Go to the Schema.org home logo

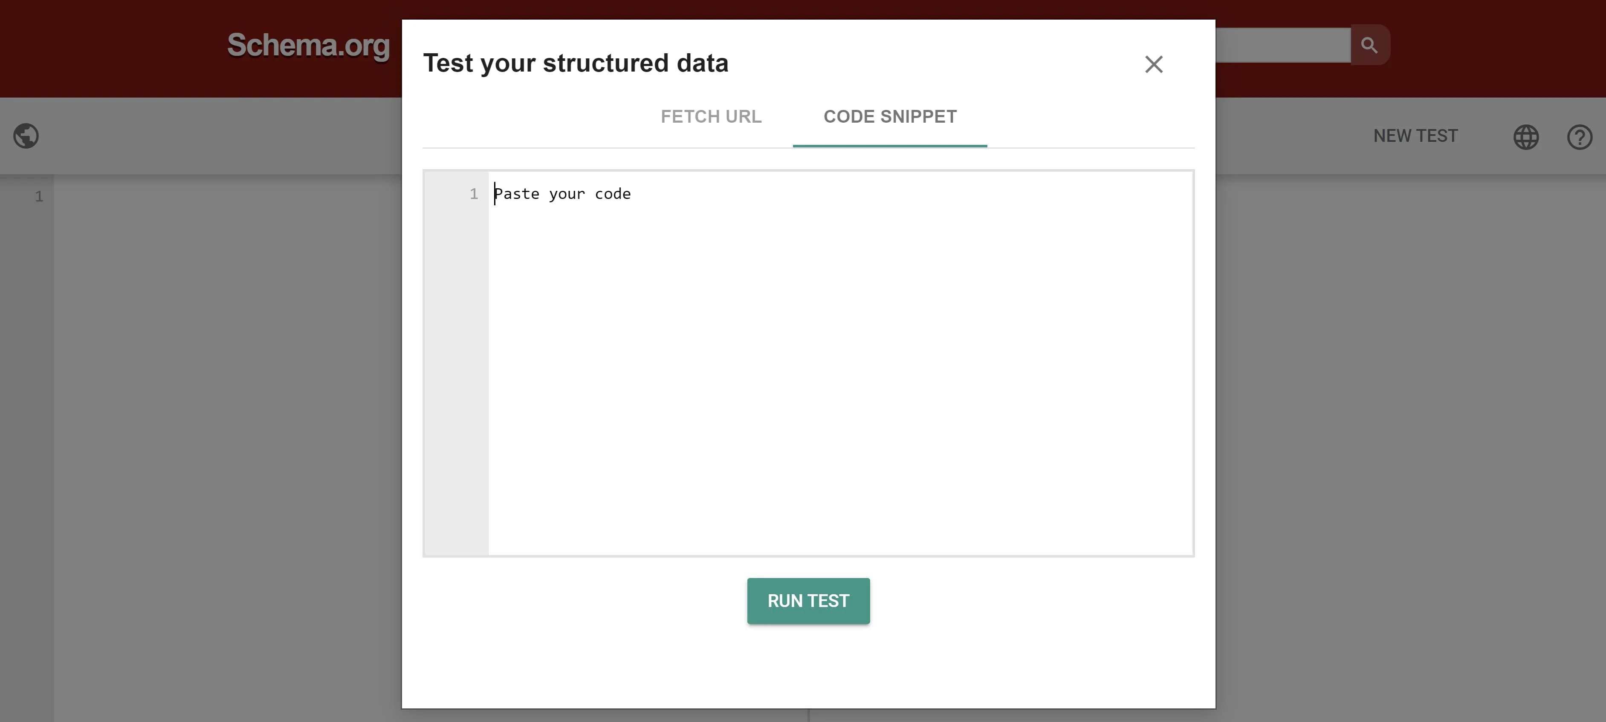(308, 46)
